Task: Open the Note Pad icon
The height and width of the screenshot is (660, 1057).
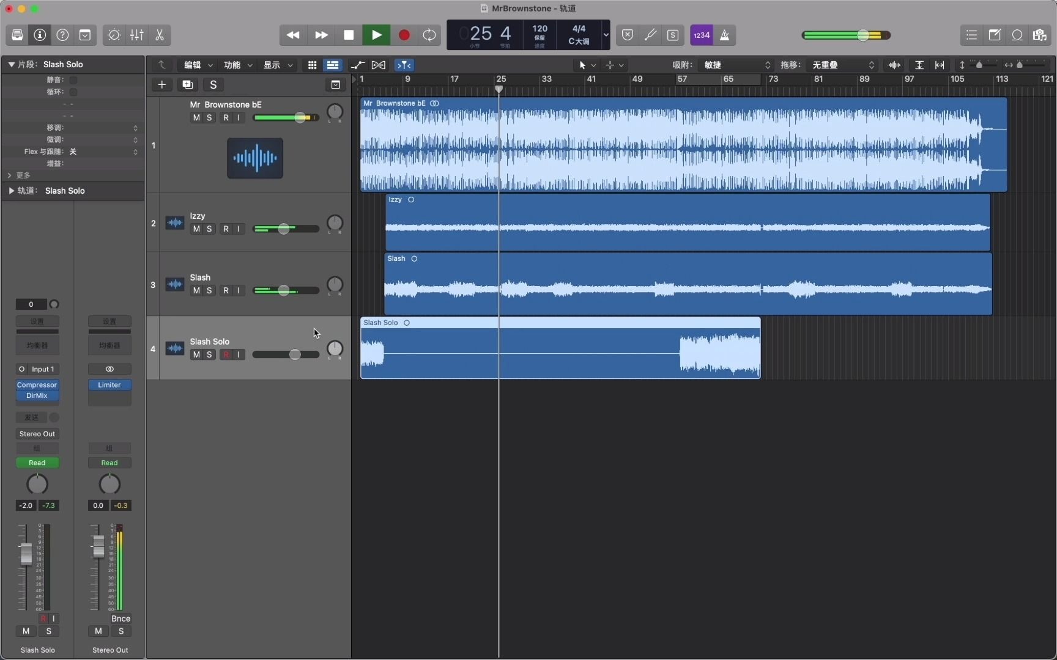Action: [995, 35]
